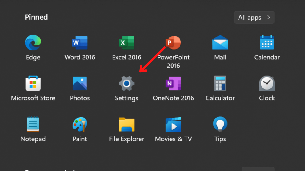Launch the Microsoft Store icon
The image size is (305, 171).
click(x=33, y=83)
